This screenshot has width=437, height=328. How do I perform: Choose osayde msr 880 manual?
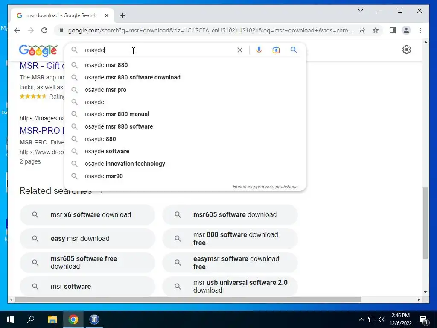coord(185,114)
